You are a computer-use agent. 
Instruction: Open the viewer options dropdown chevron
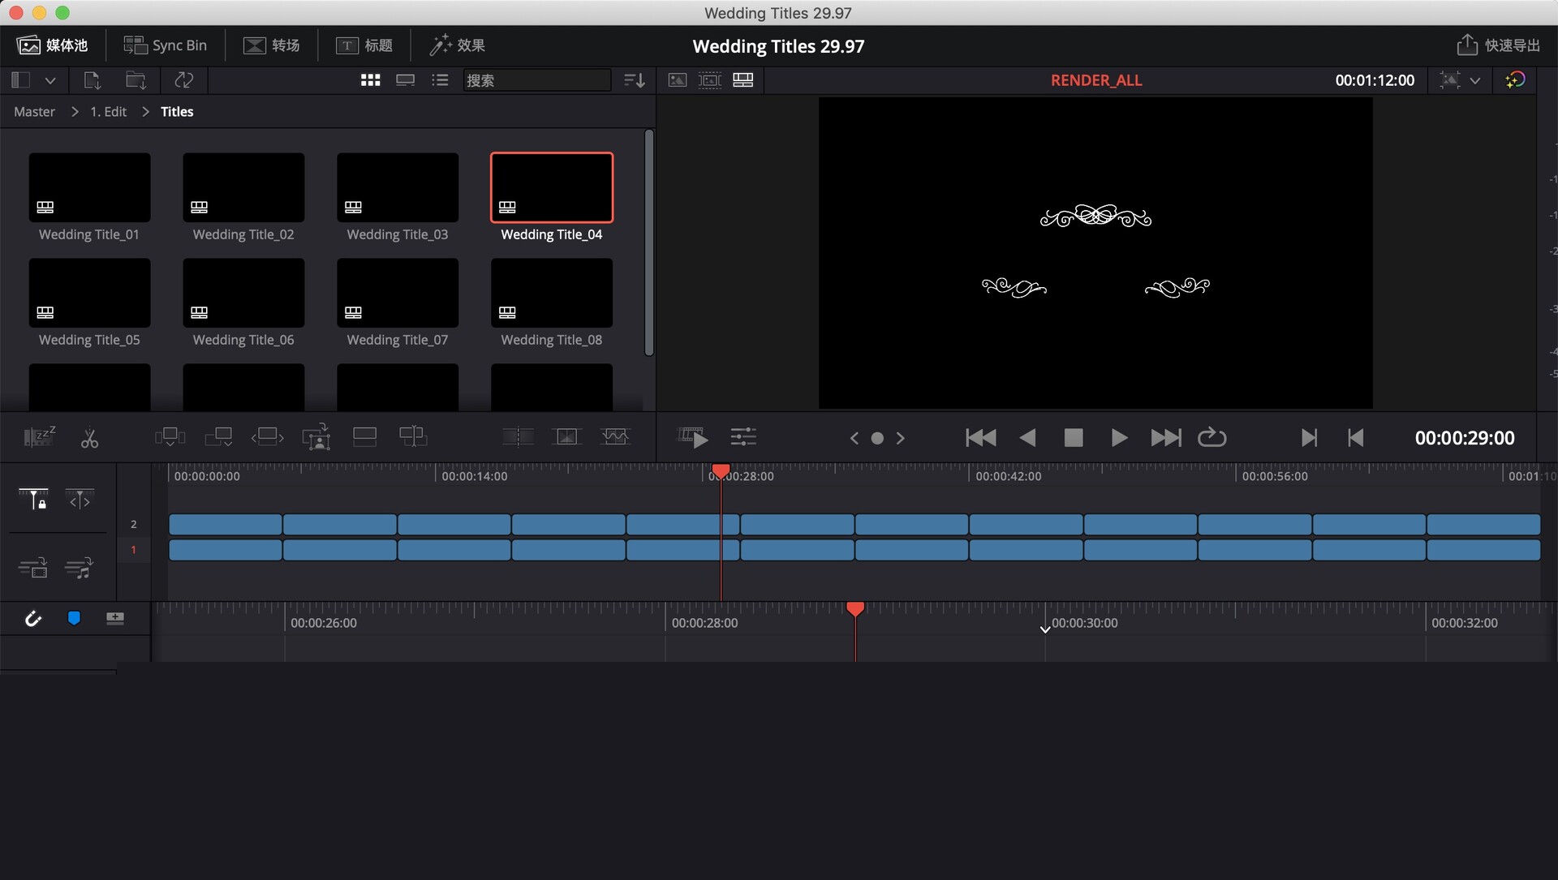coord(1474,80)
